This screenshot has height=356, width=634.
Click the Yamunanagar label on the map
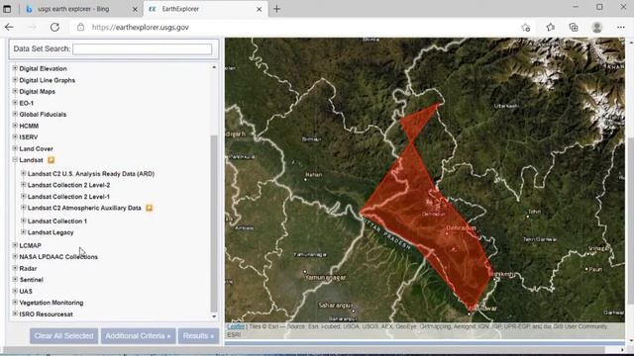(x=326, y=277)
